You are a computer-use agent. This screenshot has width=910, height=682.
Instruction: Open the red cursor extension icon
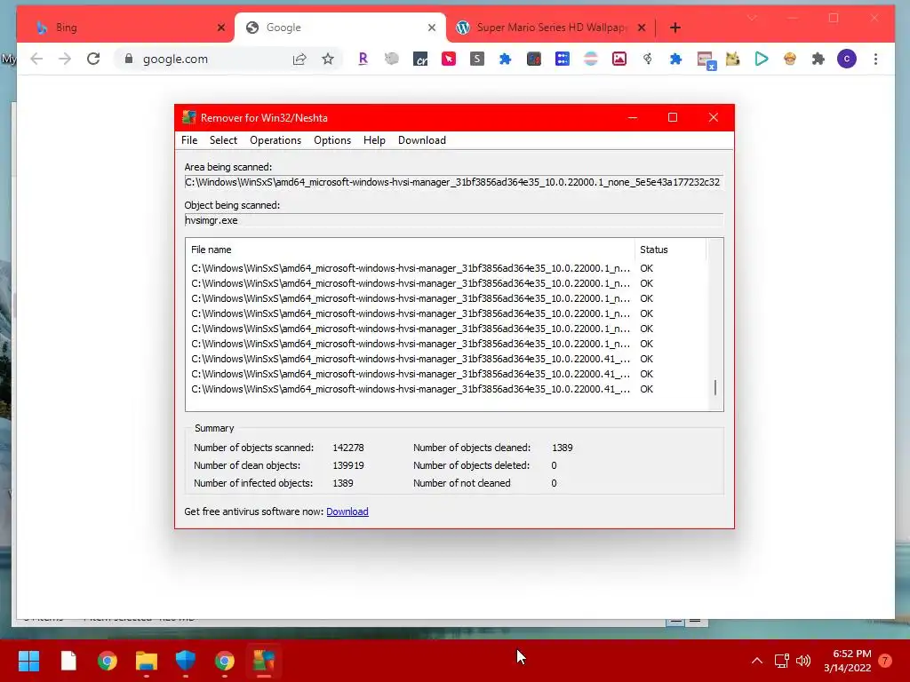click(x=449, y=59)
